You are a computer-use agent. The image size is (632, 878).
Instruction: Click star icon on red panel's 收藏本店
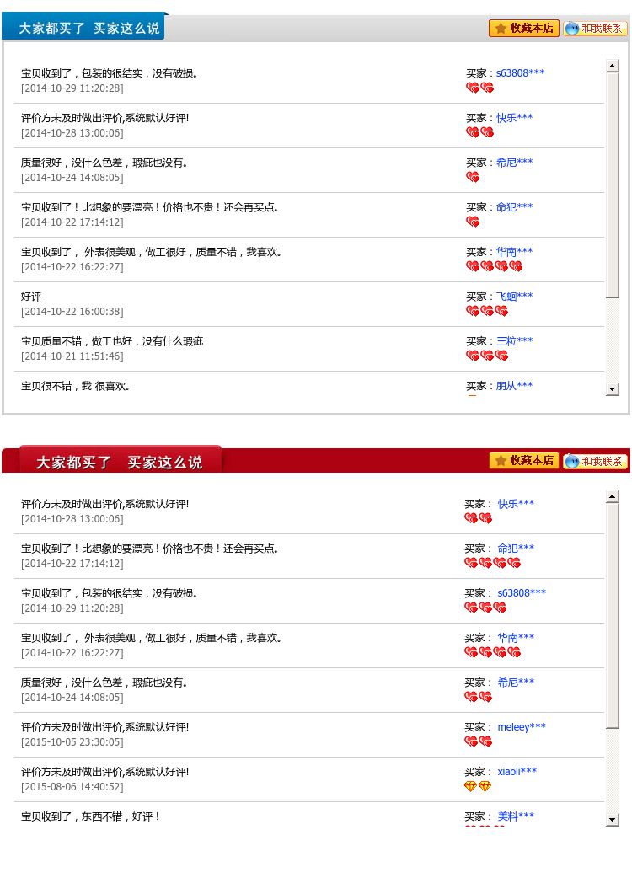click(501, 460)
